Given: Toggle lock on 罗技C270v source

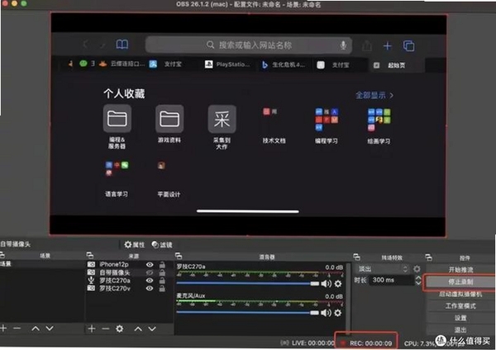Looking at the screenshot, I should click(162, 288).
